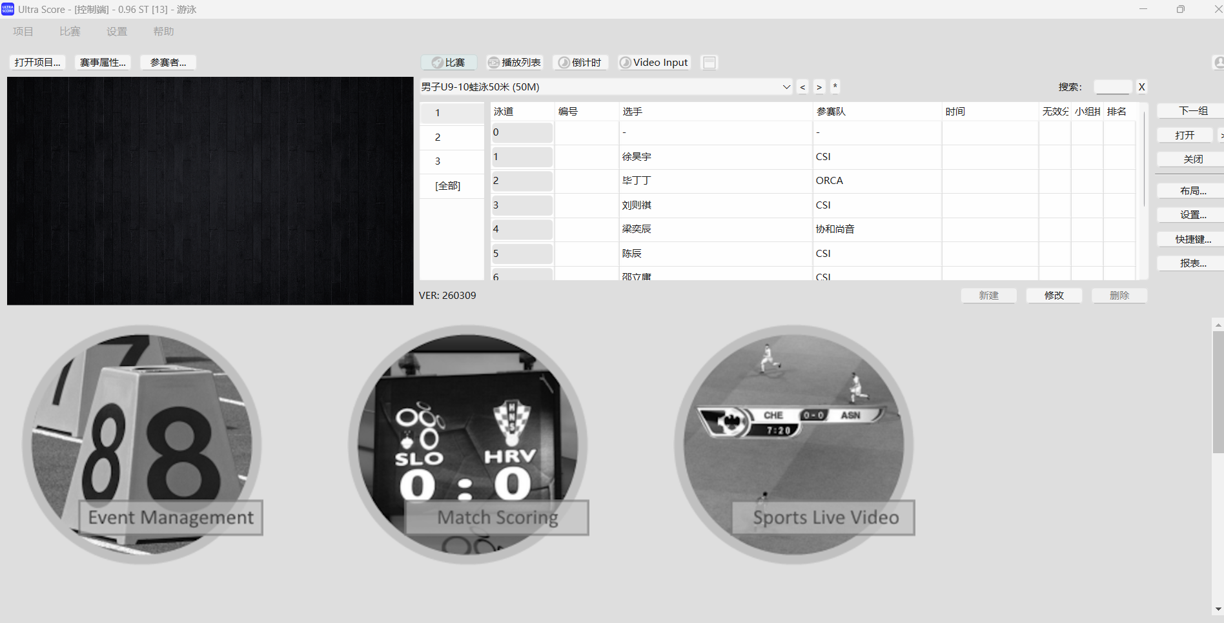Select heat group 2 in list

pyautogui.click(x=438, y=138)
